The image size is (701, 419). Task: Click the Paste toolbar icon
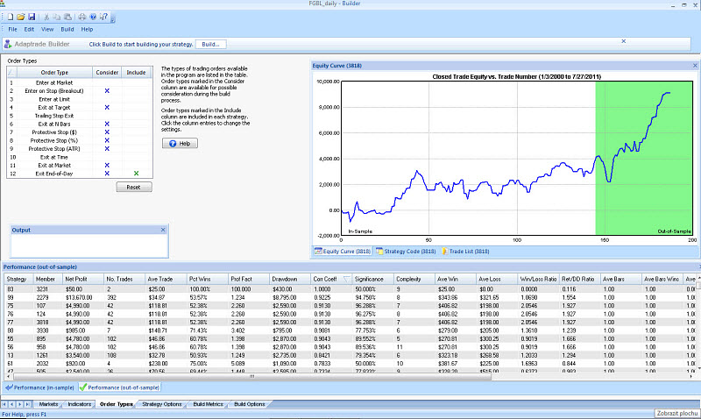coord(68,17)
